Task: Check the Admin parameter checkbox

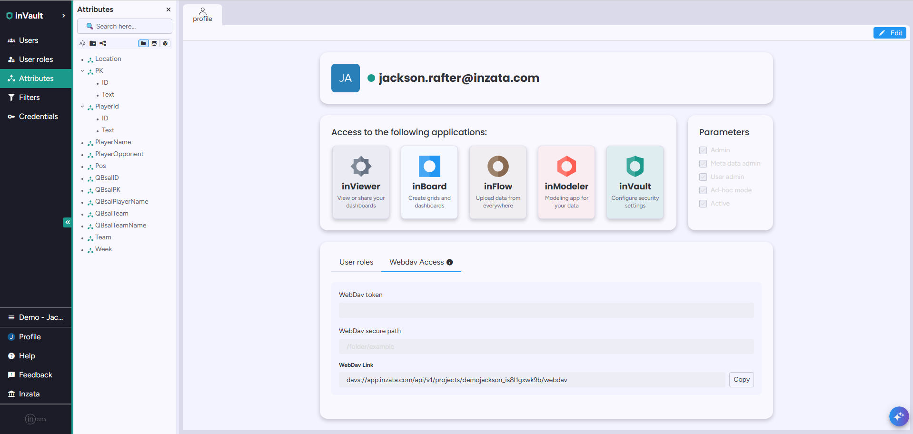Action: click(x=703, y=150)
